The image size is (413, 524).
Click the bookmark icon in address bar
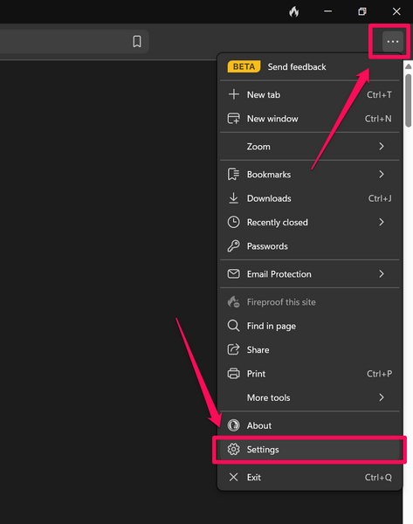click(137, 41)
